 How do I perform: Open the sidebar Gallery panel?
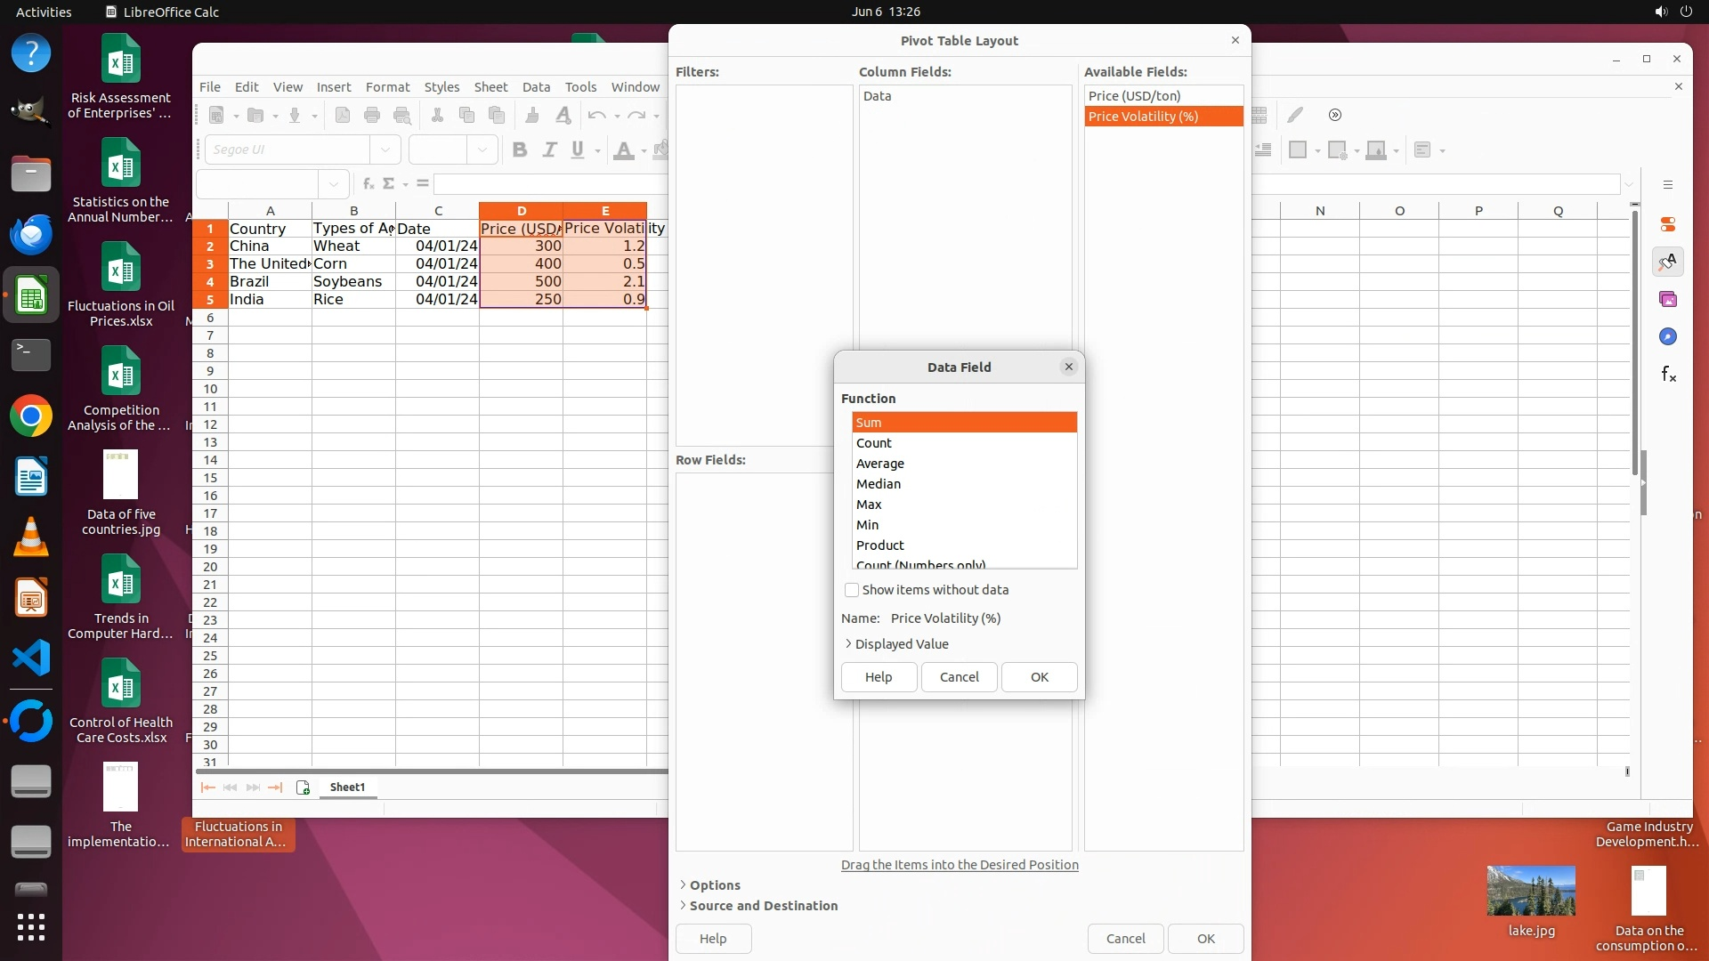click(x=1668, y=300)
